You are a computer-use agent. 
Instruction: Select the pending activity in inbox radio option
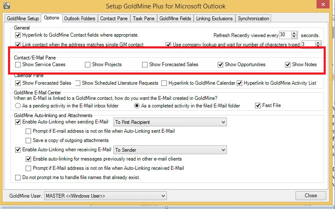point(18,105)
